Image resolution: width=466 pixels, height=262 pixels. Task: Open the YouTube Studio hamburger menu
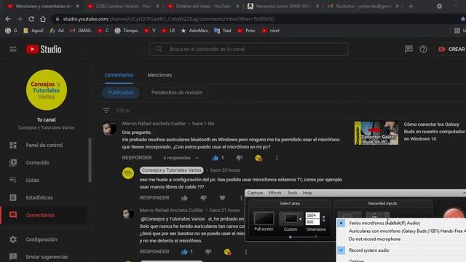(13, 49)
